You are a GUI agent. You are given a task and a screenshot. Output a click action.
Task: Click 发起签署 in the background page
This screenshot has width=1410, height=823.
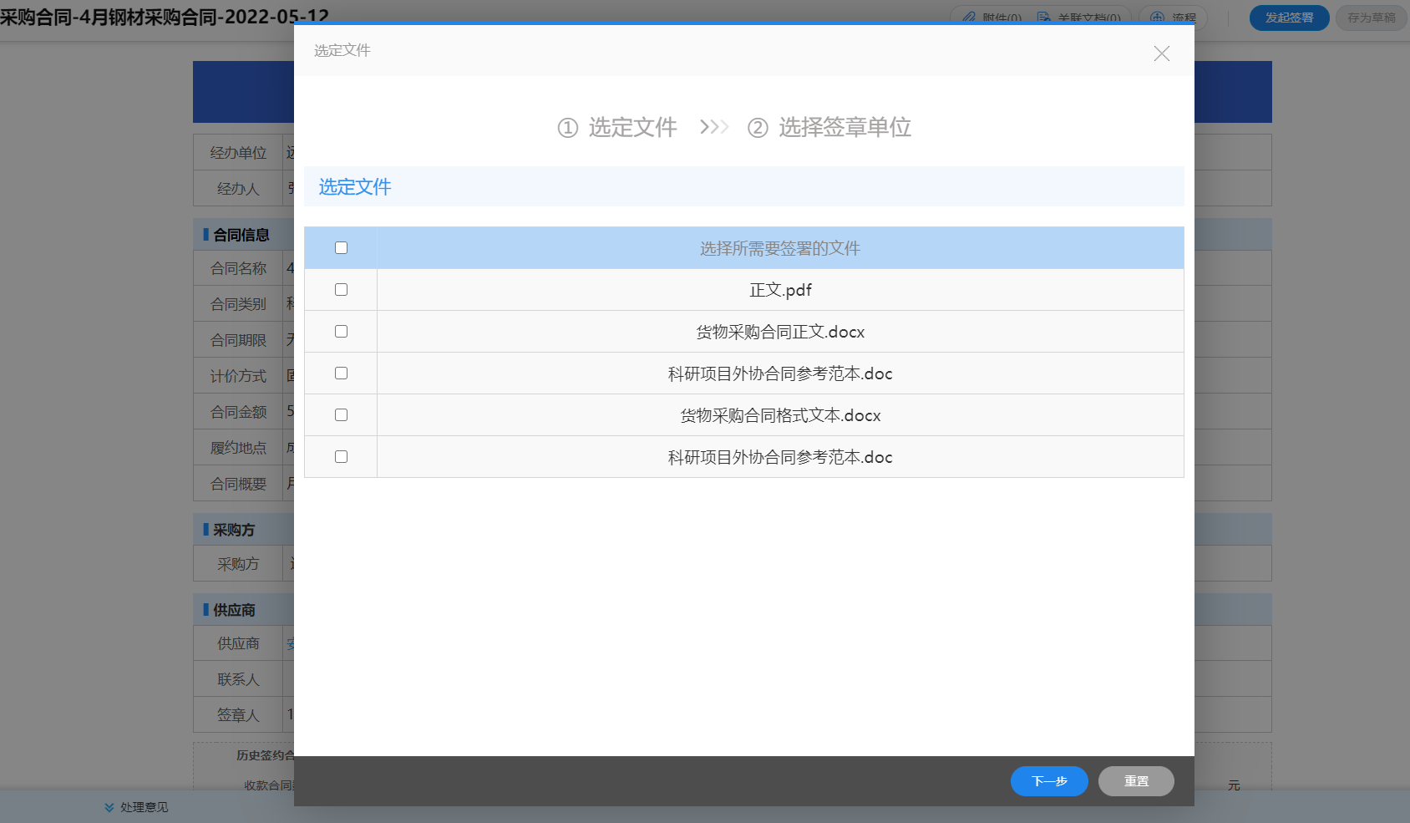pos(1289,18)
